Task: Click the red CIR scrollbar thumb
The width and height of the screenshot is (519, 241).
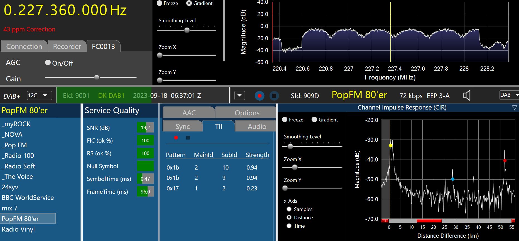Action: (429, 221)
